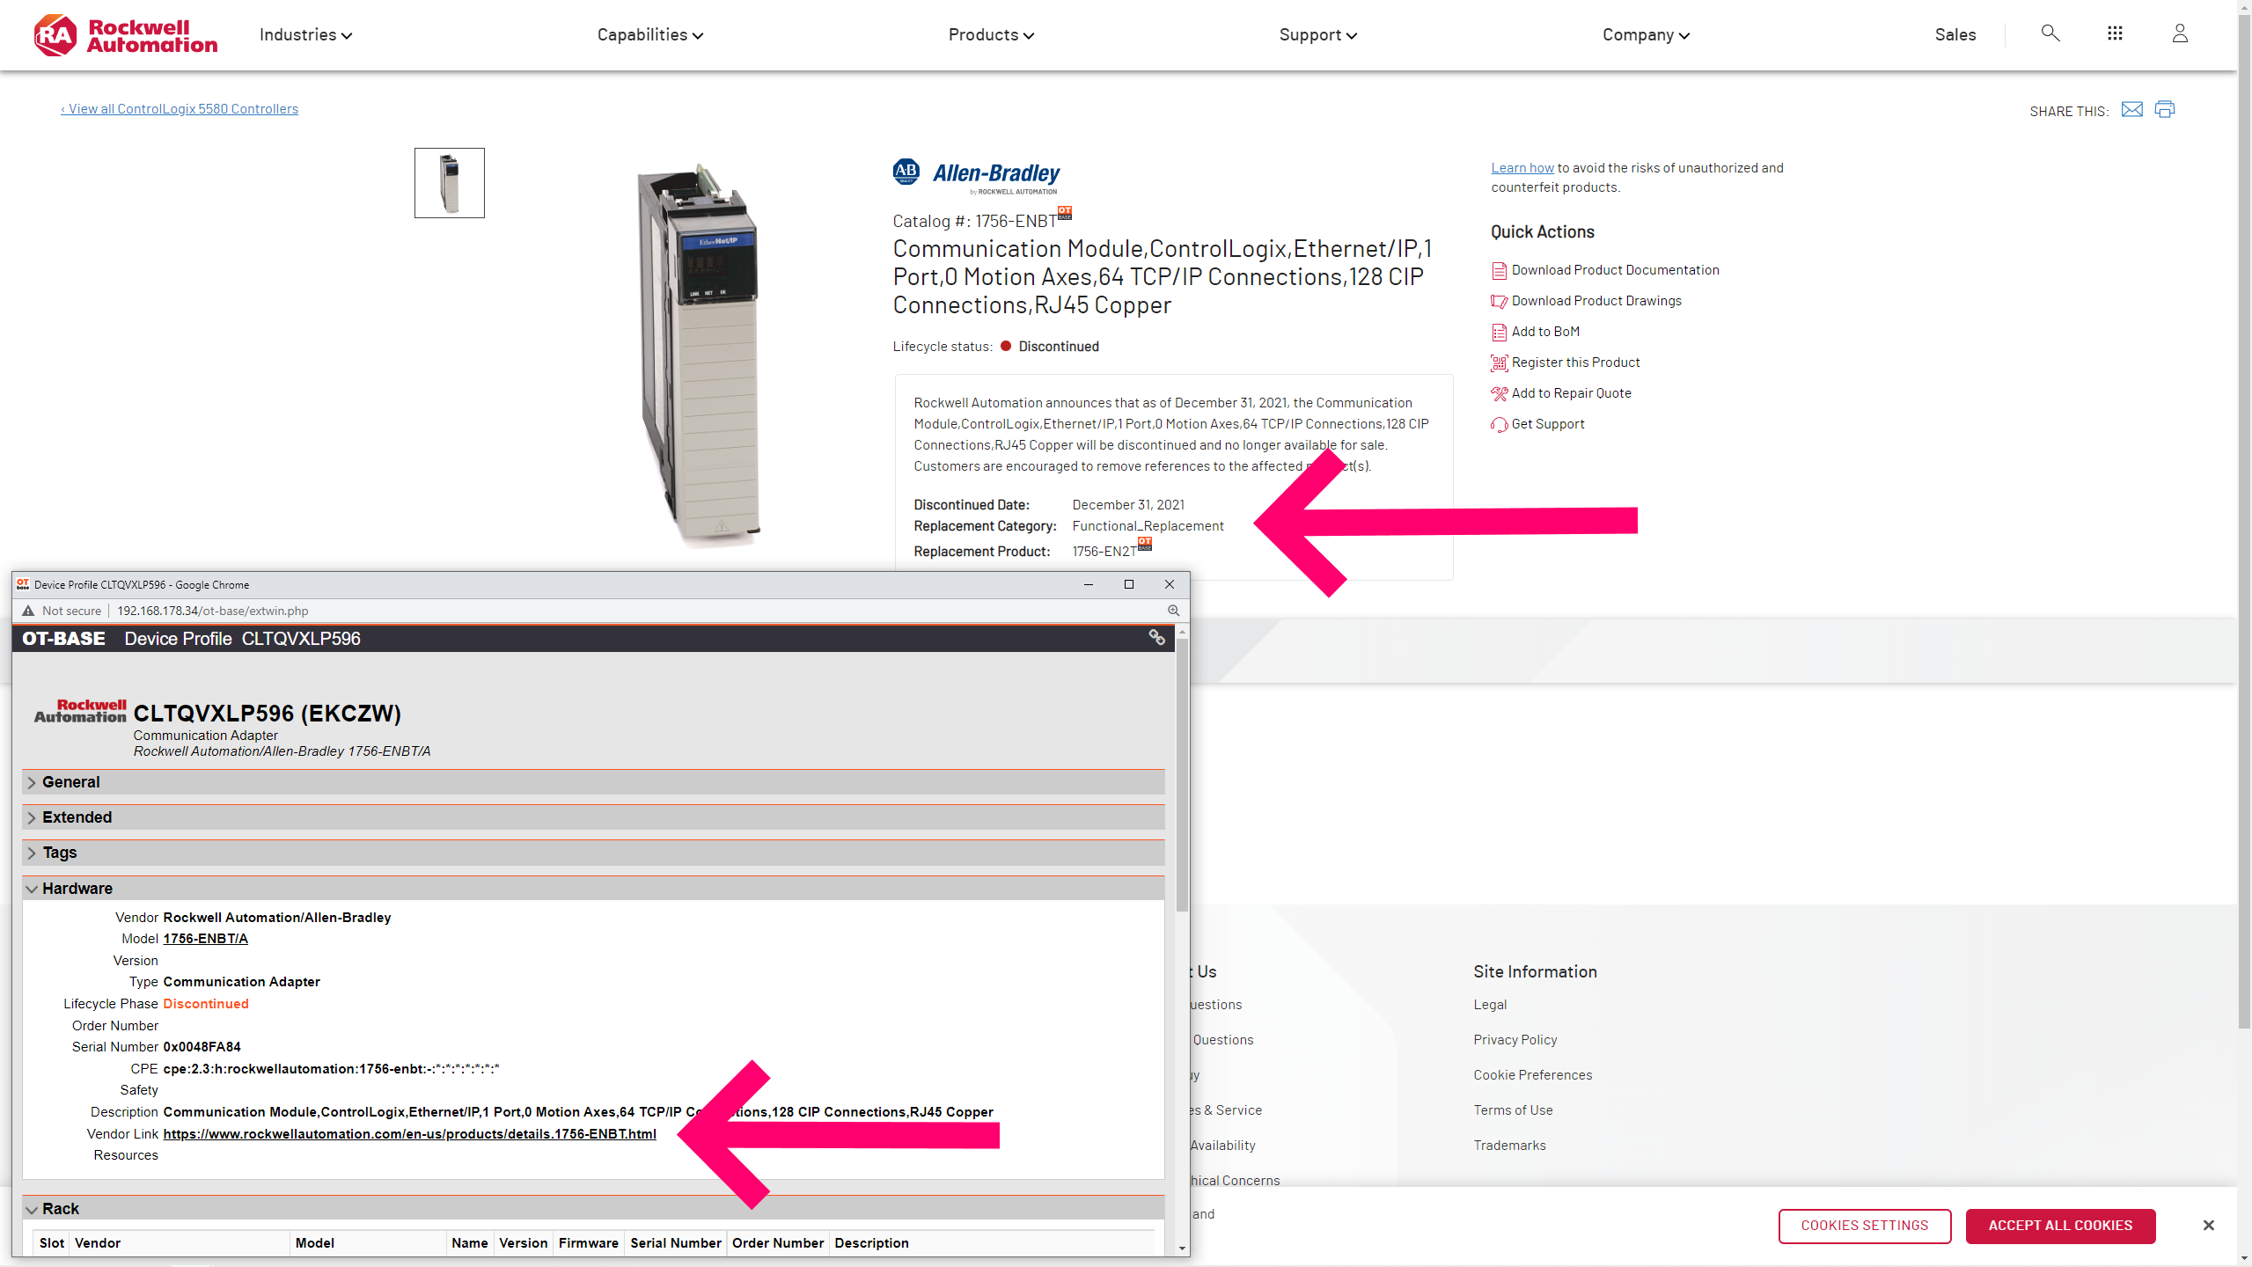Image resolution: width=2252 pixels, height=1267 pixels.
Task: Click the zoom icon in popup address bar
Action: point(1173,611)
